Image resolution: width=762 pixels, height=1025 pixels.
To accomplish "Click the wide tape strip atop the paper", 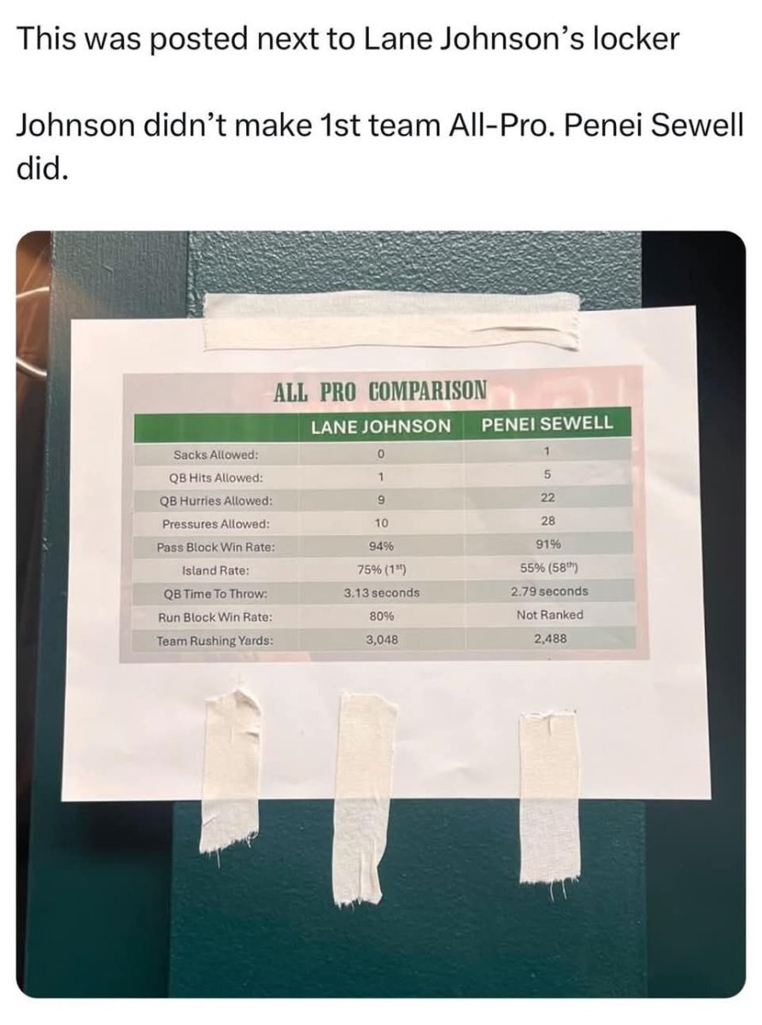I will [x=389, y=320].
